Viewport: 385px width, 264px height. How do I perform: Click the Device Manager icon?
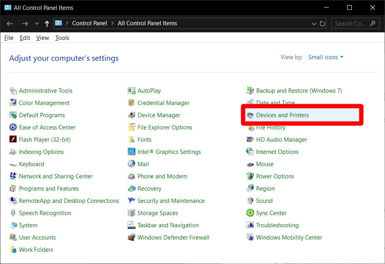[x=132, y=115]
